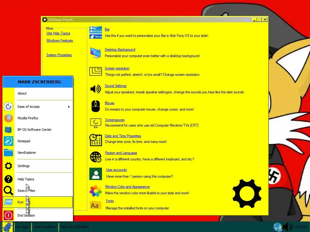
Task: Click the Screensavers monitor icon
Action: [96, 123]
